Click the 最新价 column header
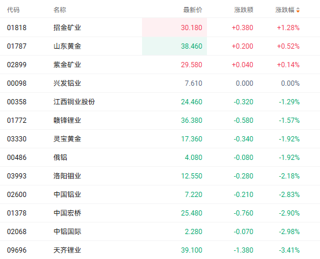This screenshot has width=320, height=259. point(192,10)
